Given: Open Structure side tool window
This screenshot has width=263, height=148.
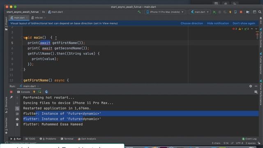Looking at the screenshot, I should tap(6, 105).
